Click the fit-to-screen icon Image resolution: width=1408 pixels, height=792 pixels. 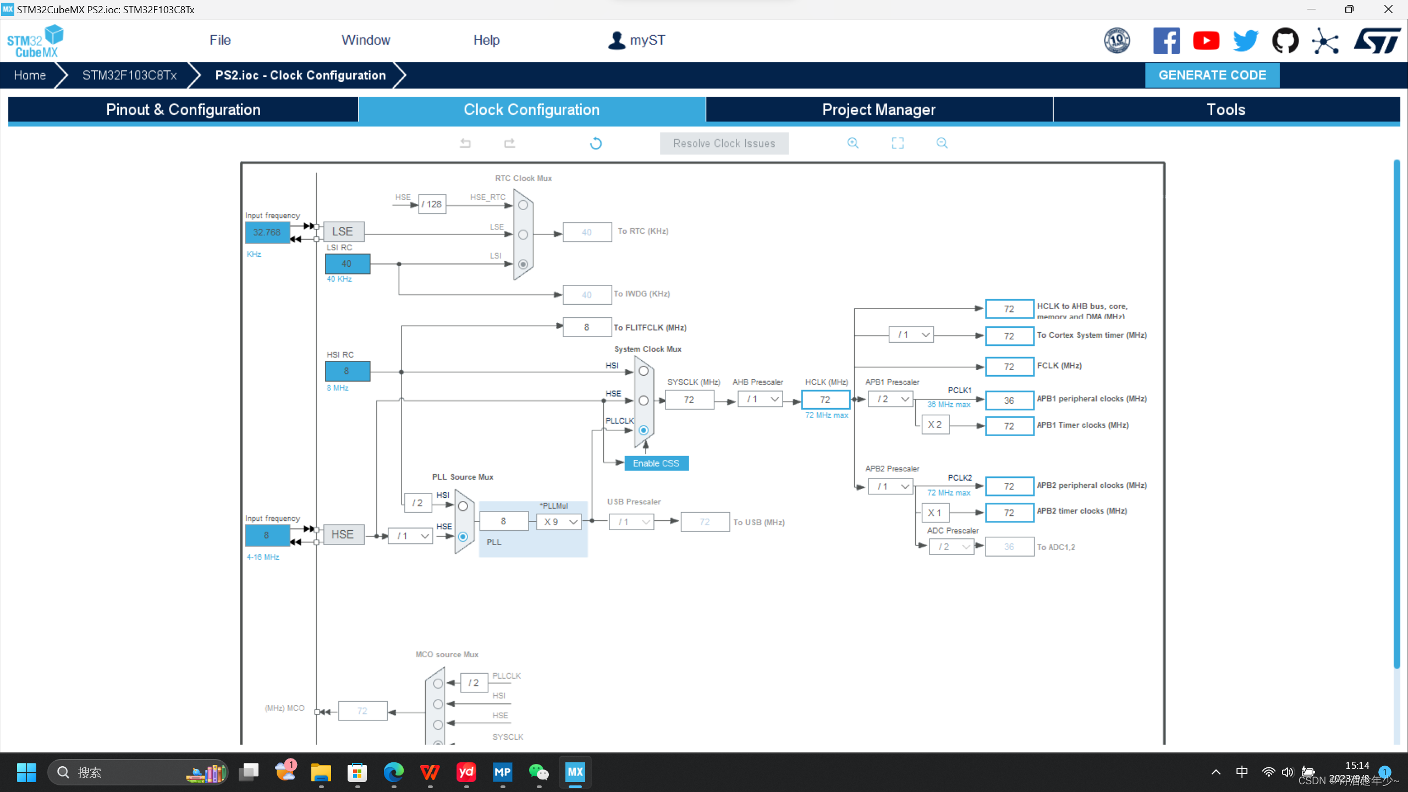pos(898,143)
